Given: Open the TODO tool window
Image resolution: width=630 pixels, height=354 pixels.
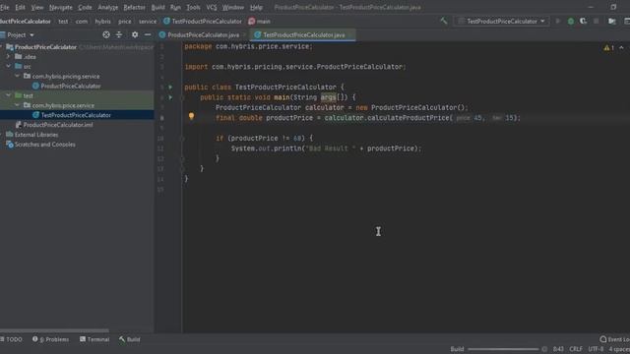Looking at the screenshot, I should click(12, 339).
